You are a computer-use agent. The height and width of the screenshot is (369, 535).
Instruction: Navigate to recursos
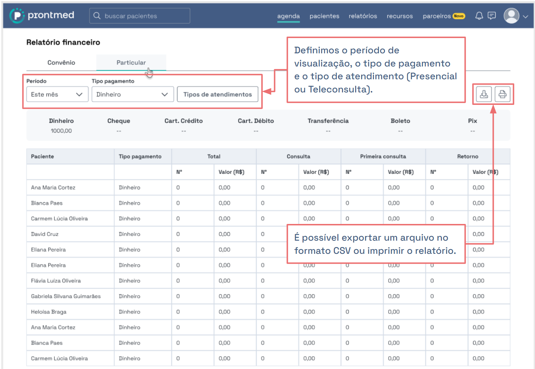click(400, 16)
